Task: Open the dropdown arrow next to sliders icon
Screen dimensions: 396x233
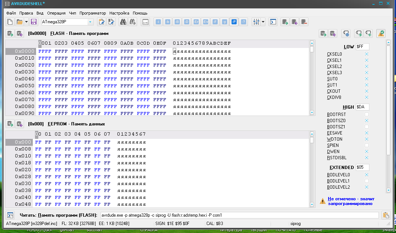Action: point(263,22)
